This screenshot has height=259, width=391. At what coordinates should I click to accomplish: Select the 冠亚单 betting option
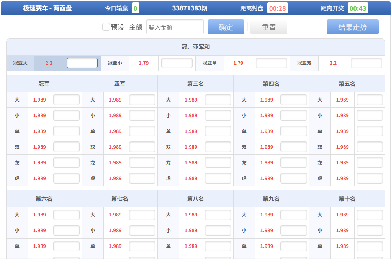(209, 63)
